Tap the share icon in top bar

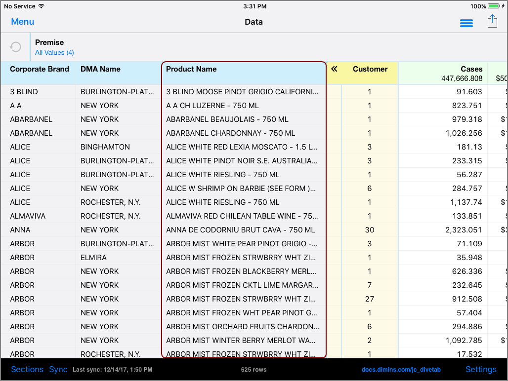(x=492, y=22)
